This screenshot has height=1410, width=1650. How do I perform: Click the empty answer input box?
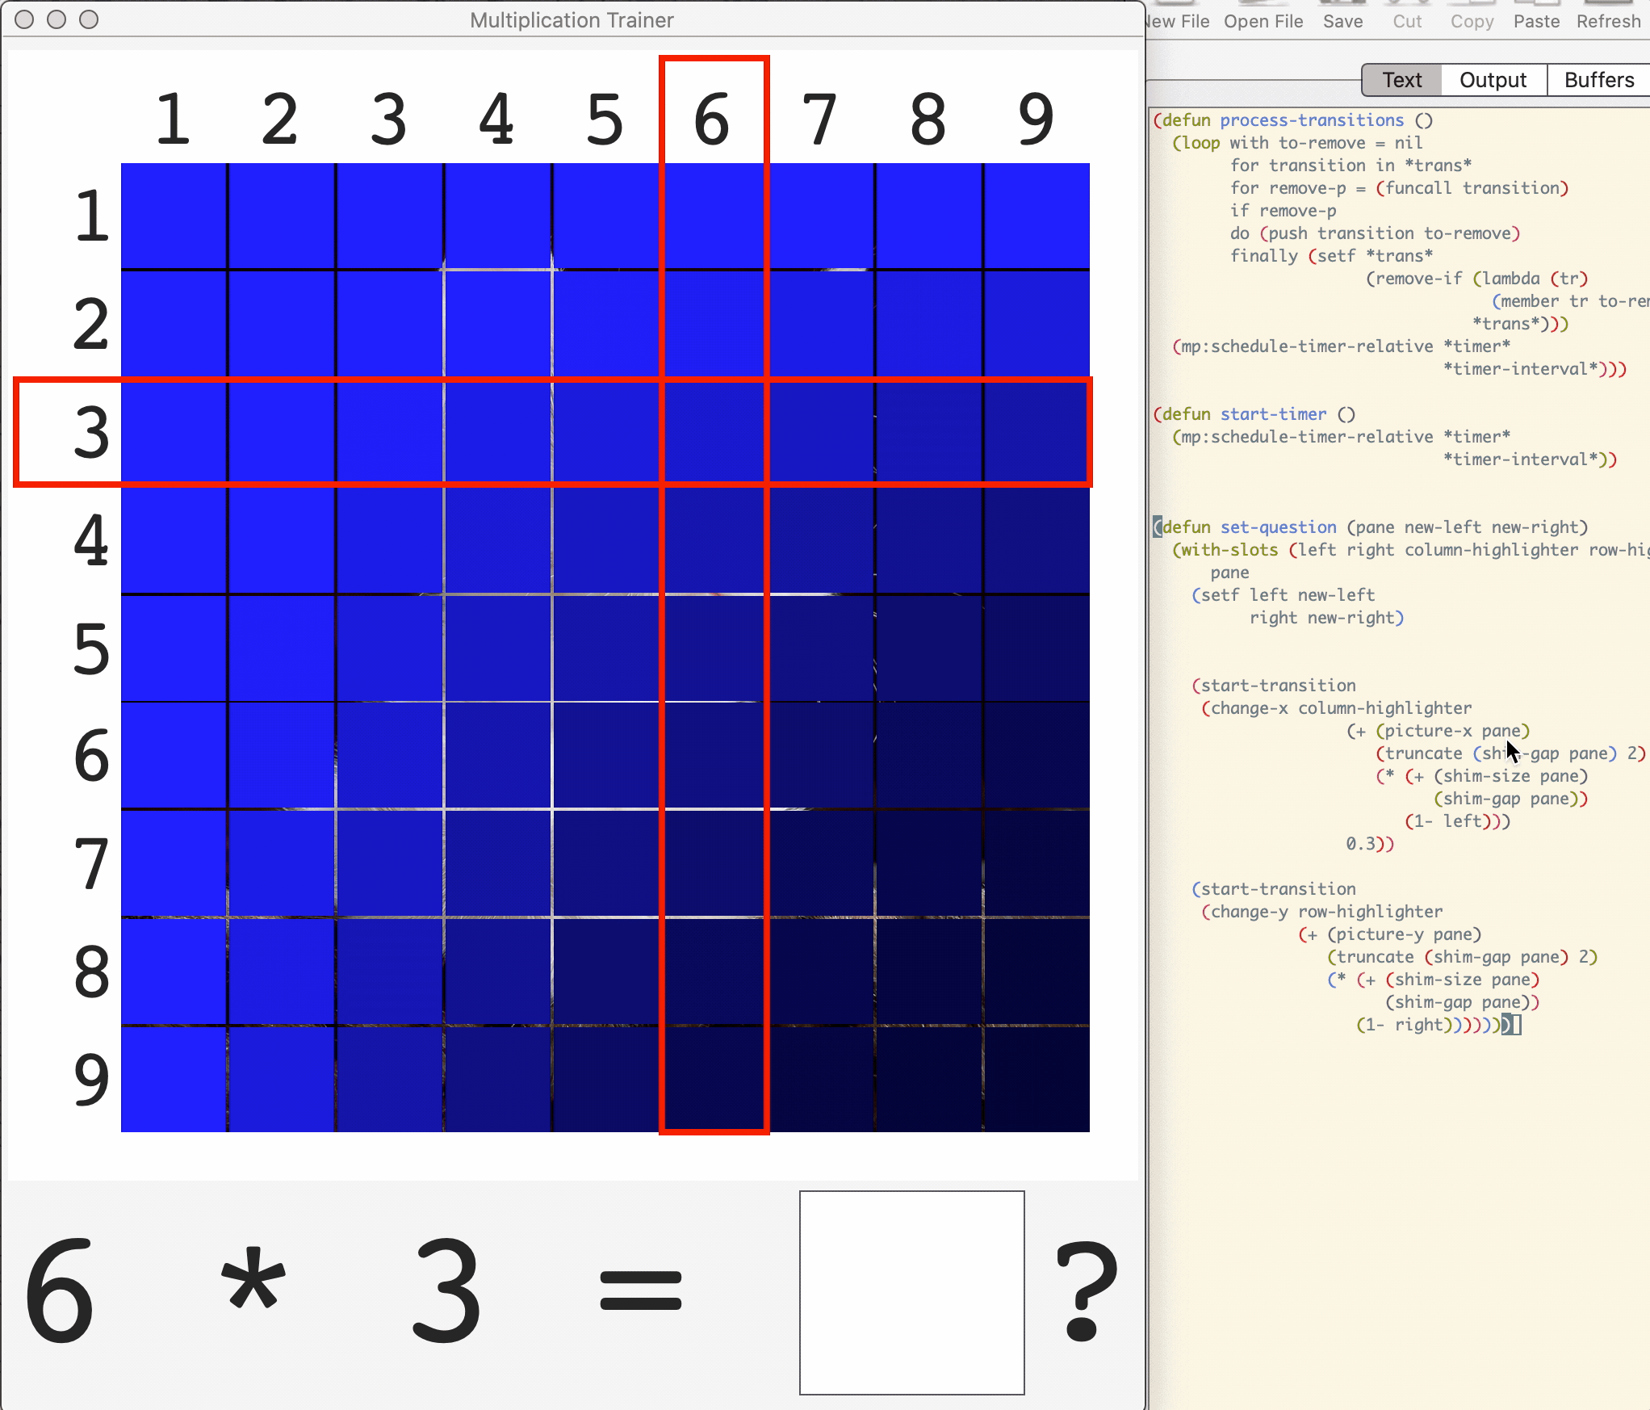pos(911,1292)
